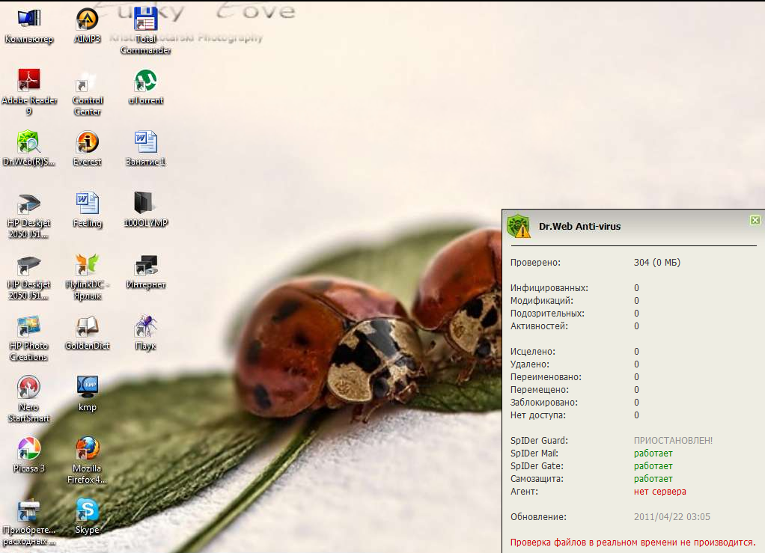Screen dimensions: 765x553
Task: Launch the FlylinkDC shortcut
Action: point(88,264)
